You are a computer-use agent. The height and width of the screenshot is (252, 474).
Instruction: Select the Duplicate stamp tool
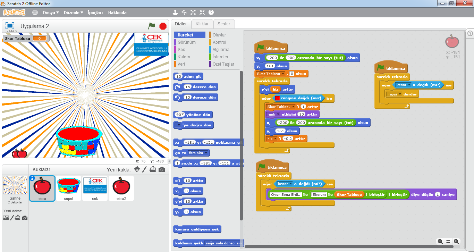click(x=175, y=12)
